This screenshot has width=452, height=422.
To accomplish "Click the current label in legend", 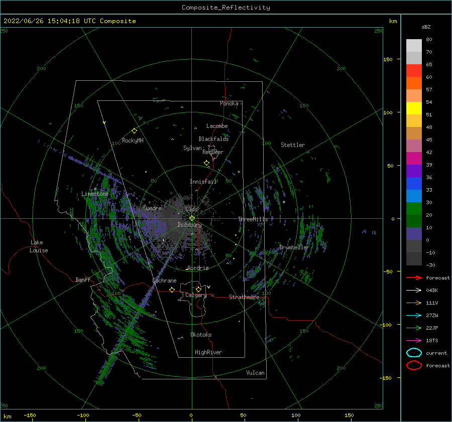I will [x=436, y=353].
